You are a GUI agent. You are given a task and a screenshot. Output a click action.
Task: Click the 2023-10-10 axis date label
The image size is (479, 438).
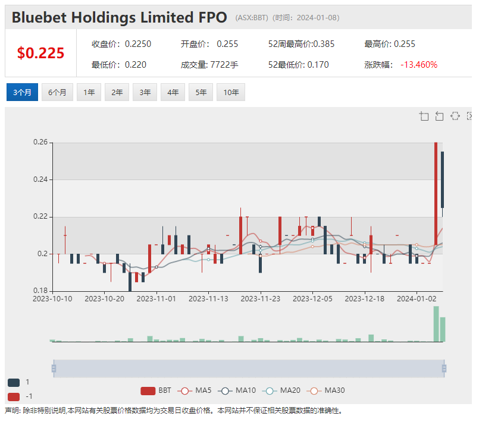pos(52,298)
